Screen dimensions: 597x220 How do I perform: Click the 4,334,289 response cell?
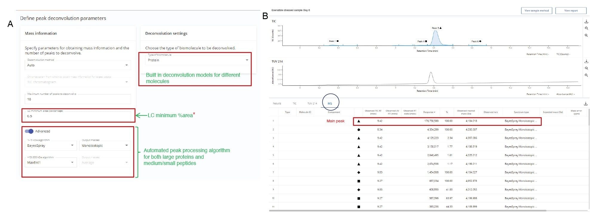pyautogui.click(x=433, y=130)
